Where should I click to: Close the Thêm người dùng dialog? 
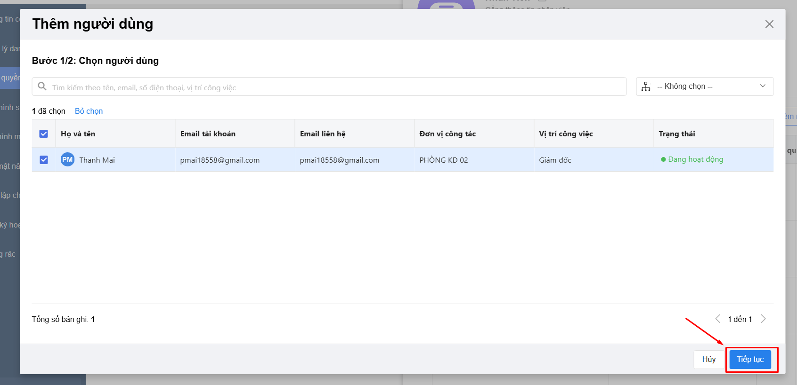769,24
